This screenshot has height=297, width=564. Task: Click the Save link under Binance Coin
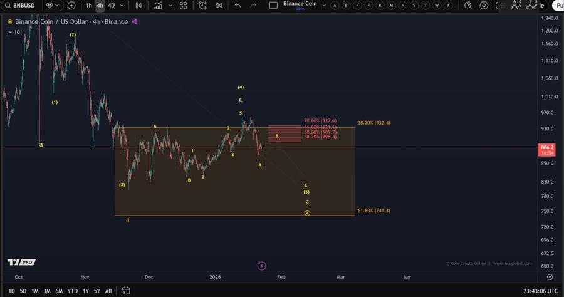299,9
